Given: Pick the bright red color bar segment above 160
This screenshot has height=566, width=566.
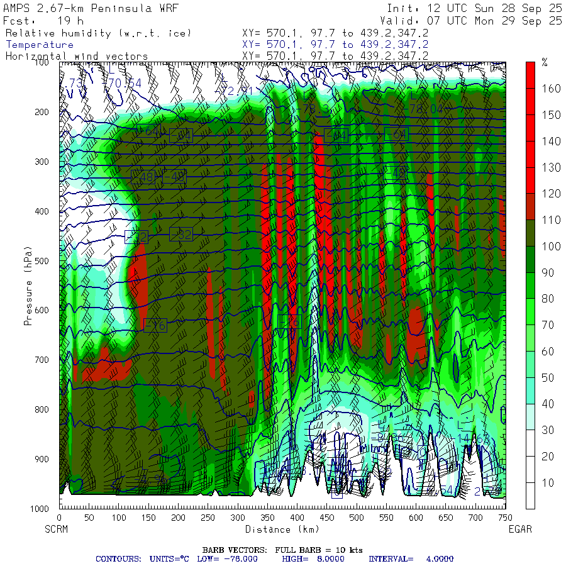Looking at the screenshot, I should 530,75.
